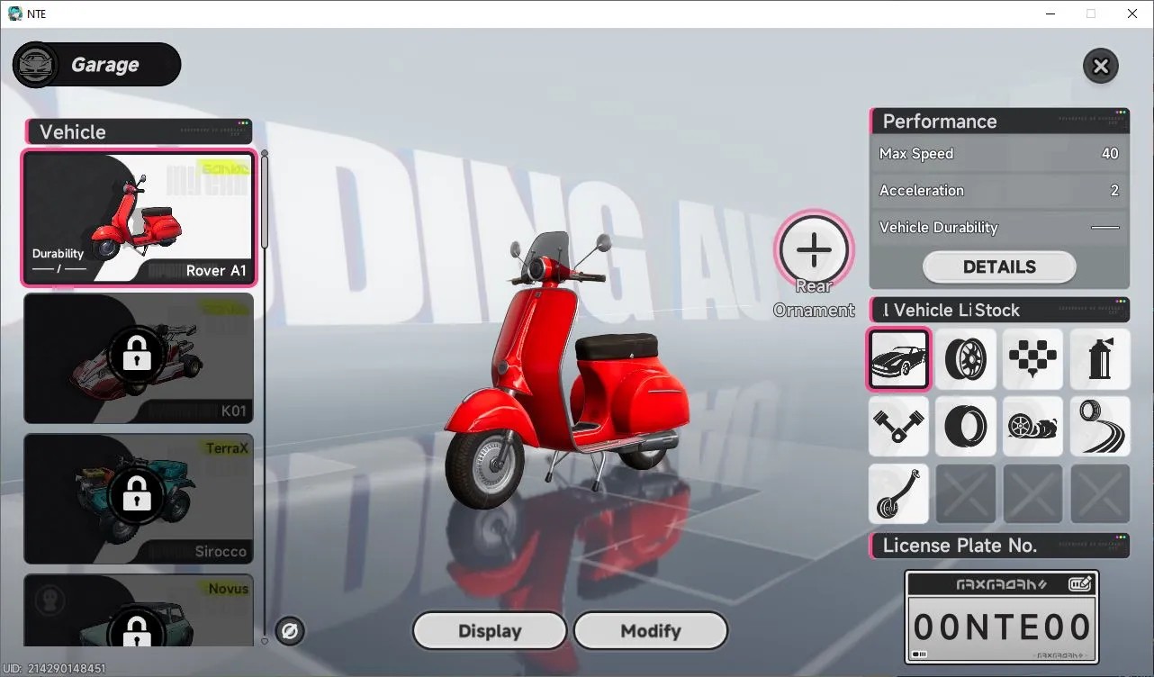Select the spray paint can icon
Image resolution: width=1154 pixels, height=677 pixels.
coord(1100,359)
